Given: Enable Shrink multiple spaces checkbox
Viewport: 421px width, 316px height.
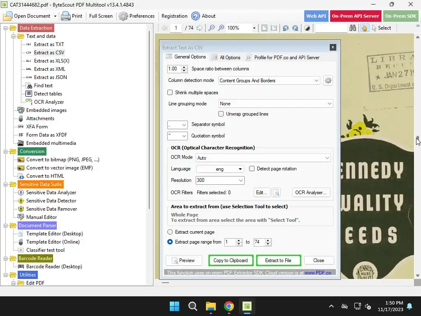Looking at the screenshot, I should (x=170, y=93).
